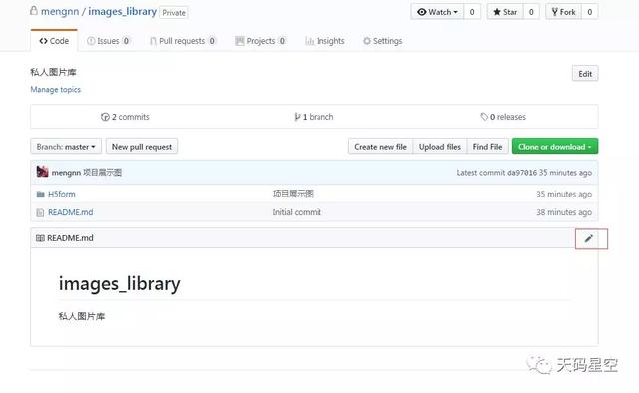Click the images_library repository name link
This screenshot has height=393, width=639.
pyautogui.click(x=122, y=11)
